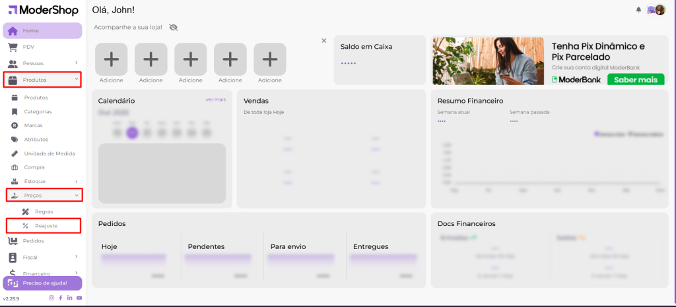Open ModerShop's Facebook page icon
676x307 pixels.
61,298
